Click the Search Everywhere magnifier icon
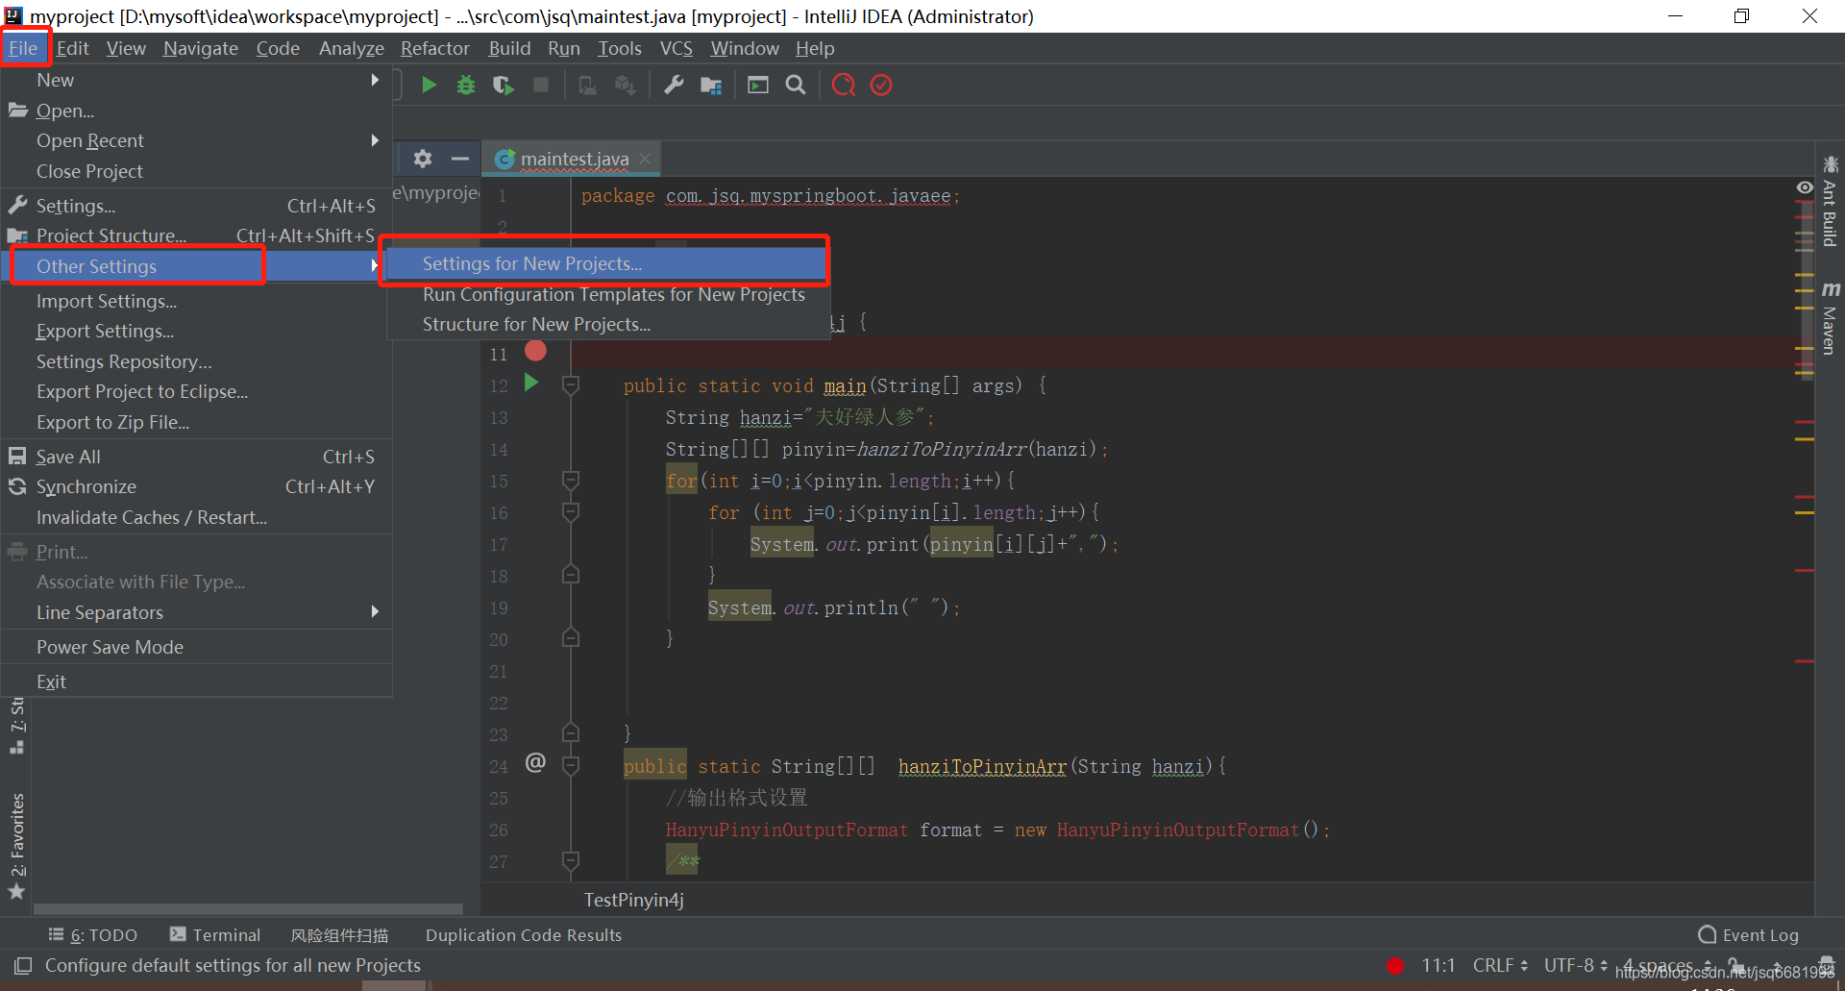1845x991 pixels. pos(796,86)
